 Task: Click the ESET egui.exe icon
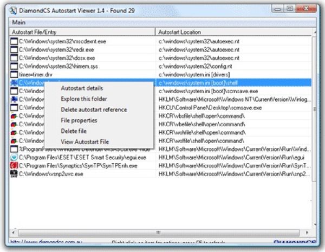(14, 157)
